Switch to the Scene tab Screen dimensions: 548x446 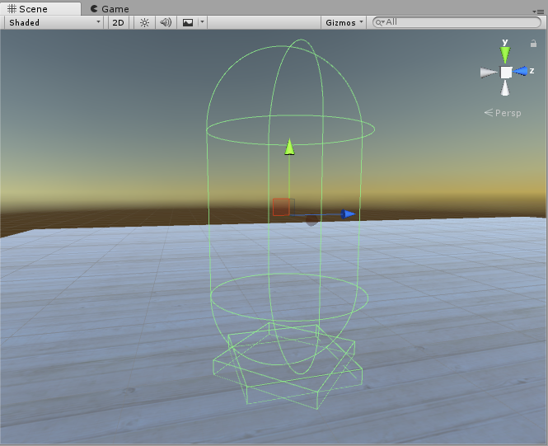click(x=40, y=8)
